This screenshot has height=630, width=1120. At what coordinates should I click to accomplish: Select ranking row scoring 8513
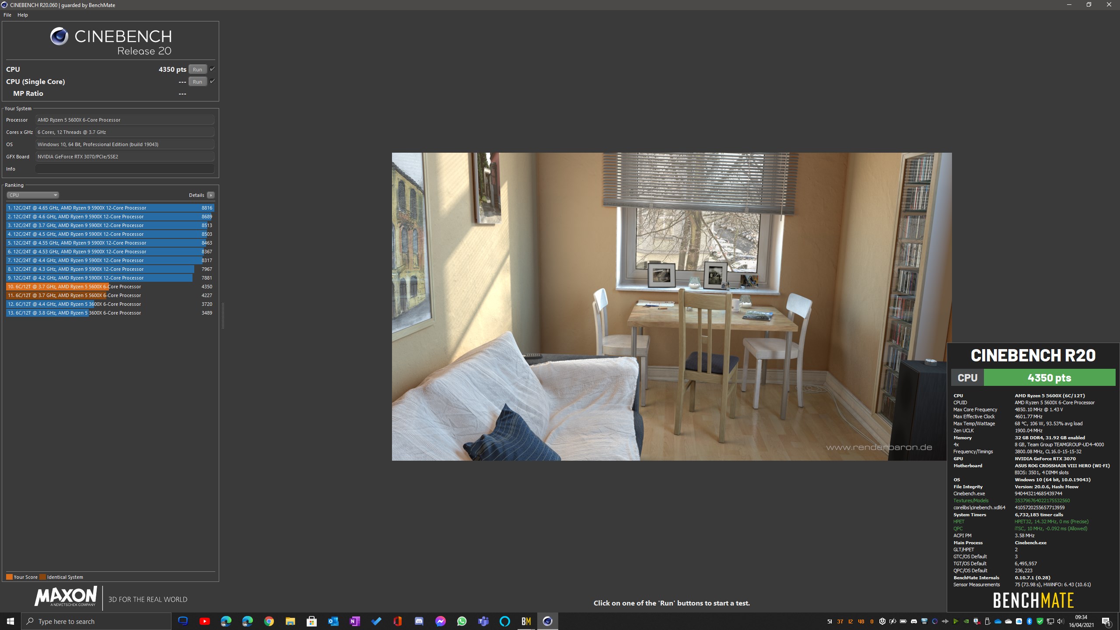[x=110, y=225]
